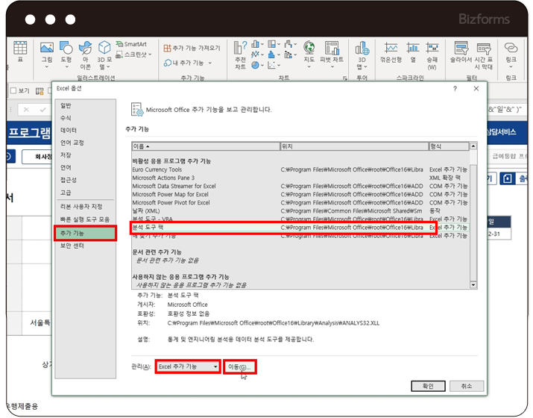533x418 pixels.
Task: Click the 3D 맵 icon
Action: pyautogui.click(x=362, y=48)
